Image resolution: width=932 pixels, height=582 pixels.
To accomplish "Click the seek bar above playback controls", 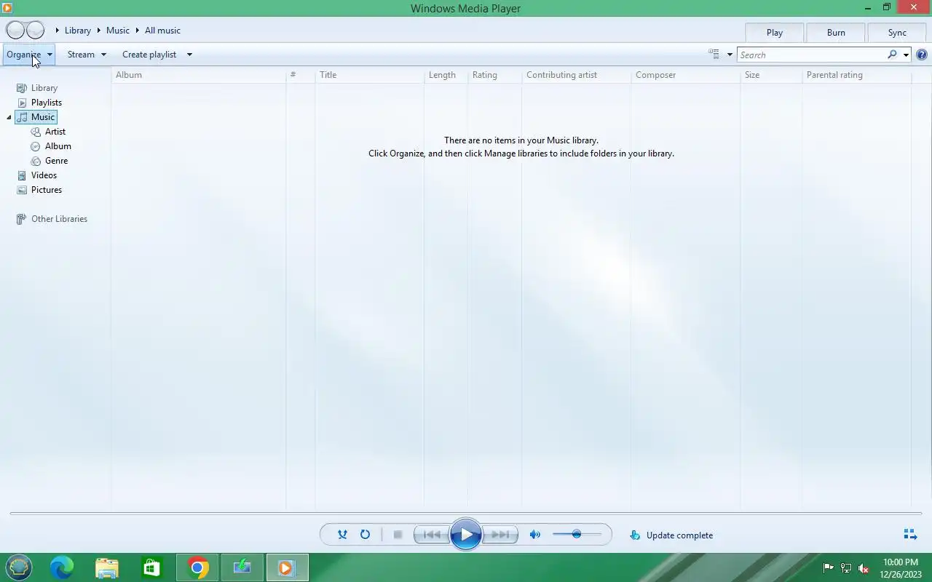I will tap(466, 514).
